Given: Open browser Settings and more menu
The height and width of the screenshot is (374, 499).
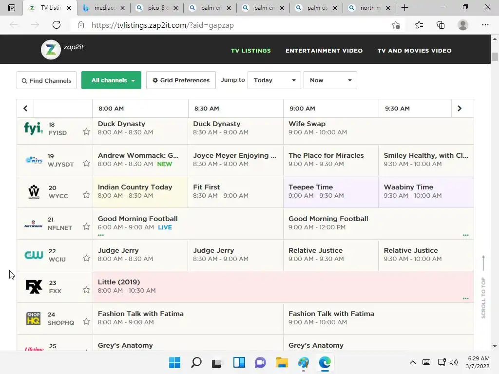Looking at the screenshot, I should [485, 25].
